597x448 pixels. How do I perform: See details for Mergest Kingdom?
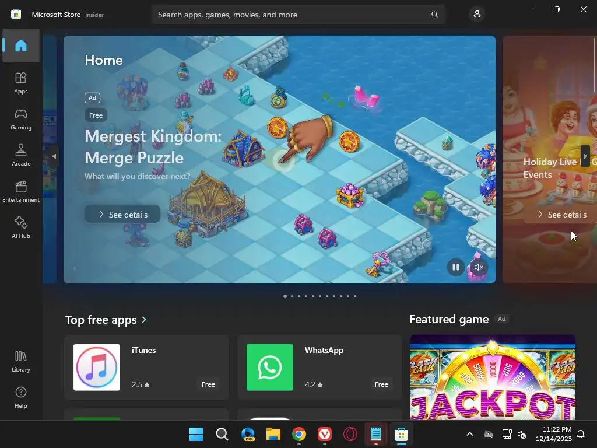(122, 215)
